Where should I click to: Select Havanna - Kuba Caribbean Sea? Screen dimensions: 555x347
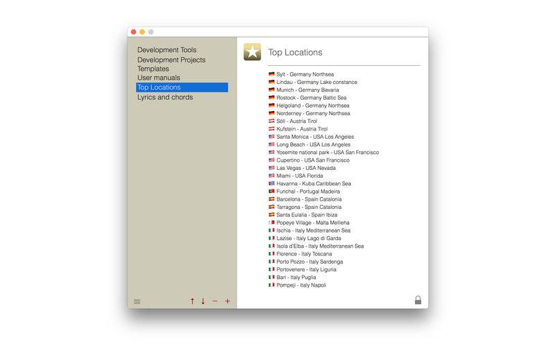(x=314, y=183)
